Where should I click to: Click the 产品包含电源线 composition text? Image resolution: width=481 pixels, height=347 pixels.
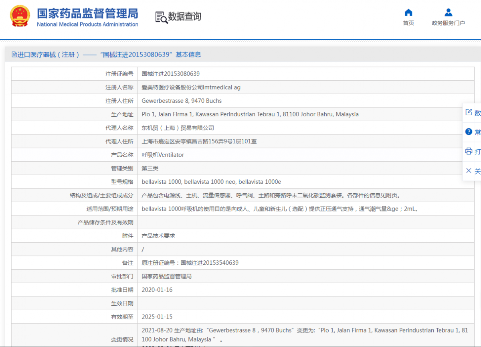pos(271,195)
